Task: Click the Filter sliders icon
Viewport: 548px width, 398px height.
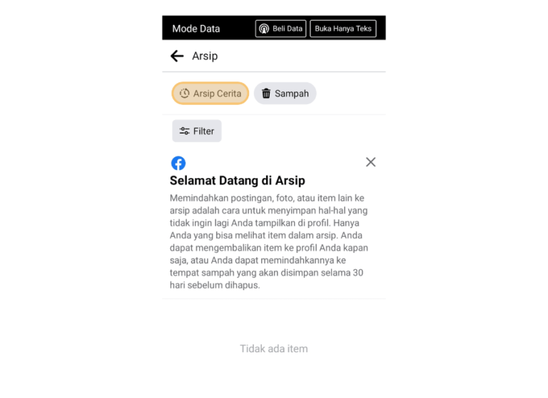Action: pyautogui.click(x=185, y=131)
